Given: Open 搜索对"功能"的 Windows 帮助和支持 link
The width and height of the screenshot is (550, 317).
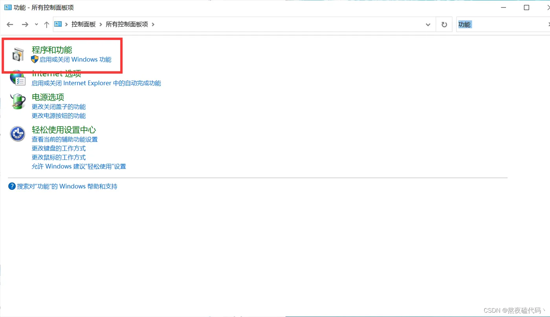Looking at the screenshot, I should [x=67, y=187].
